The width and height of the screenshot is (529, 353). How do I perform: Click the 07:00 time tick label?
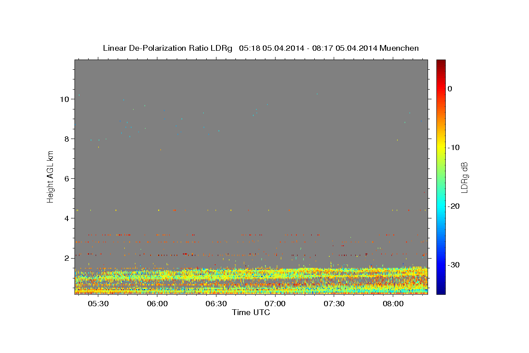(276, 304)
